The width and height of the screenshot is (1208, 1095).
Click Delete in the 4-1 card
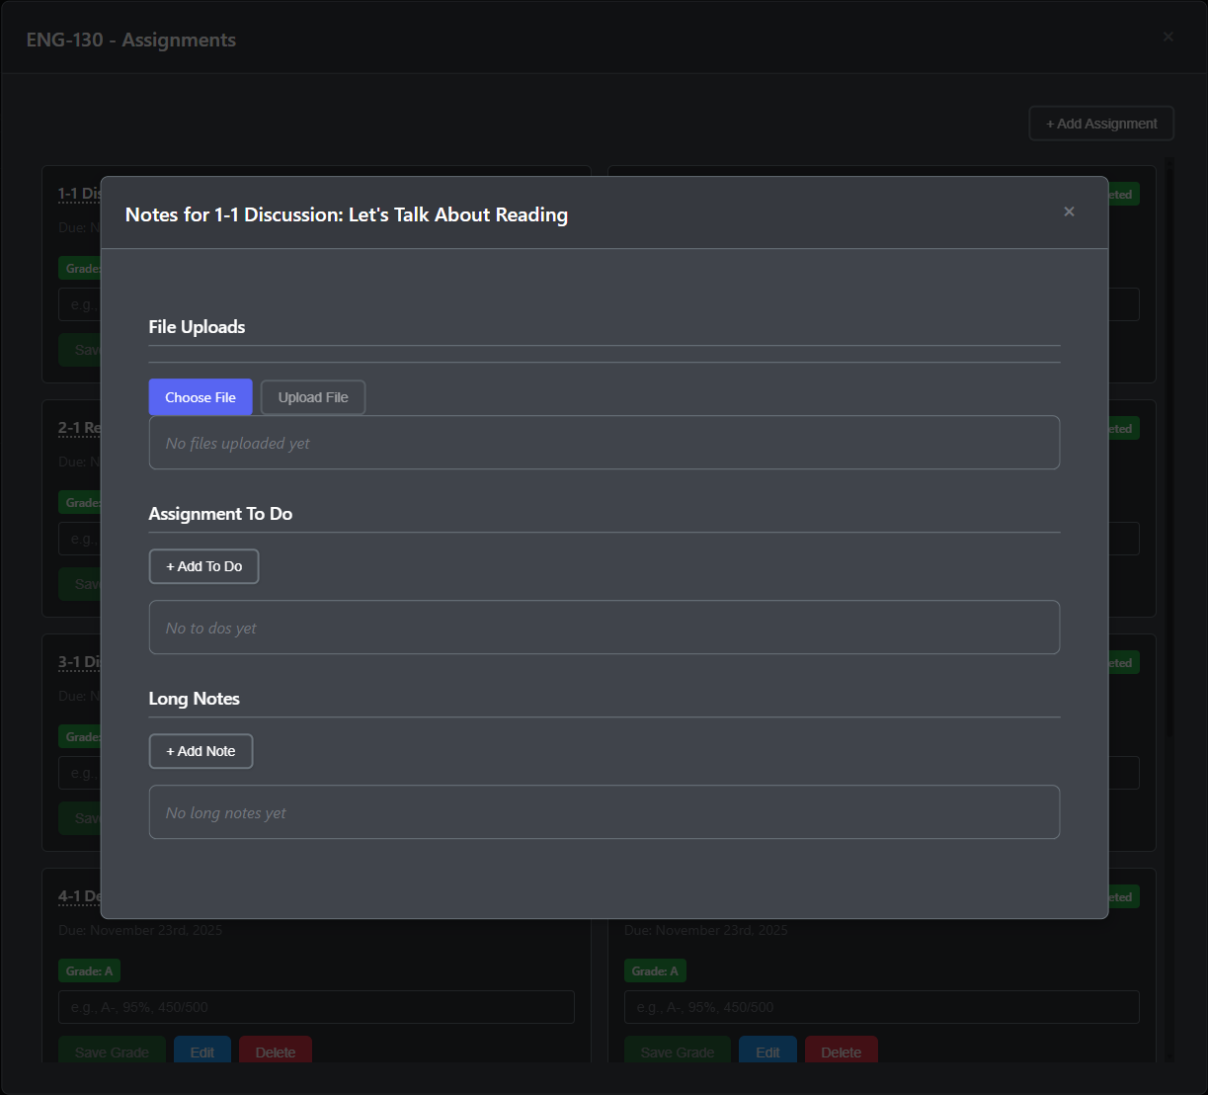point(276,1052)
